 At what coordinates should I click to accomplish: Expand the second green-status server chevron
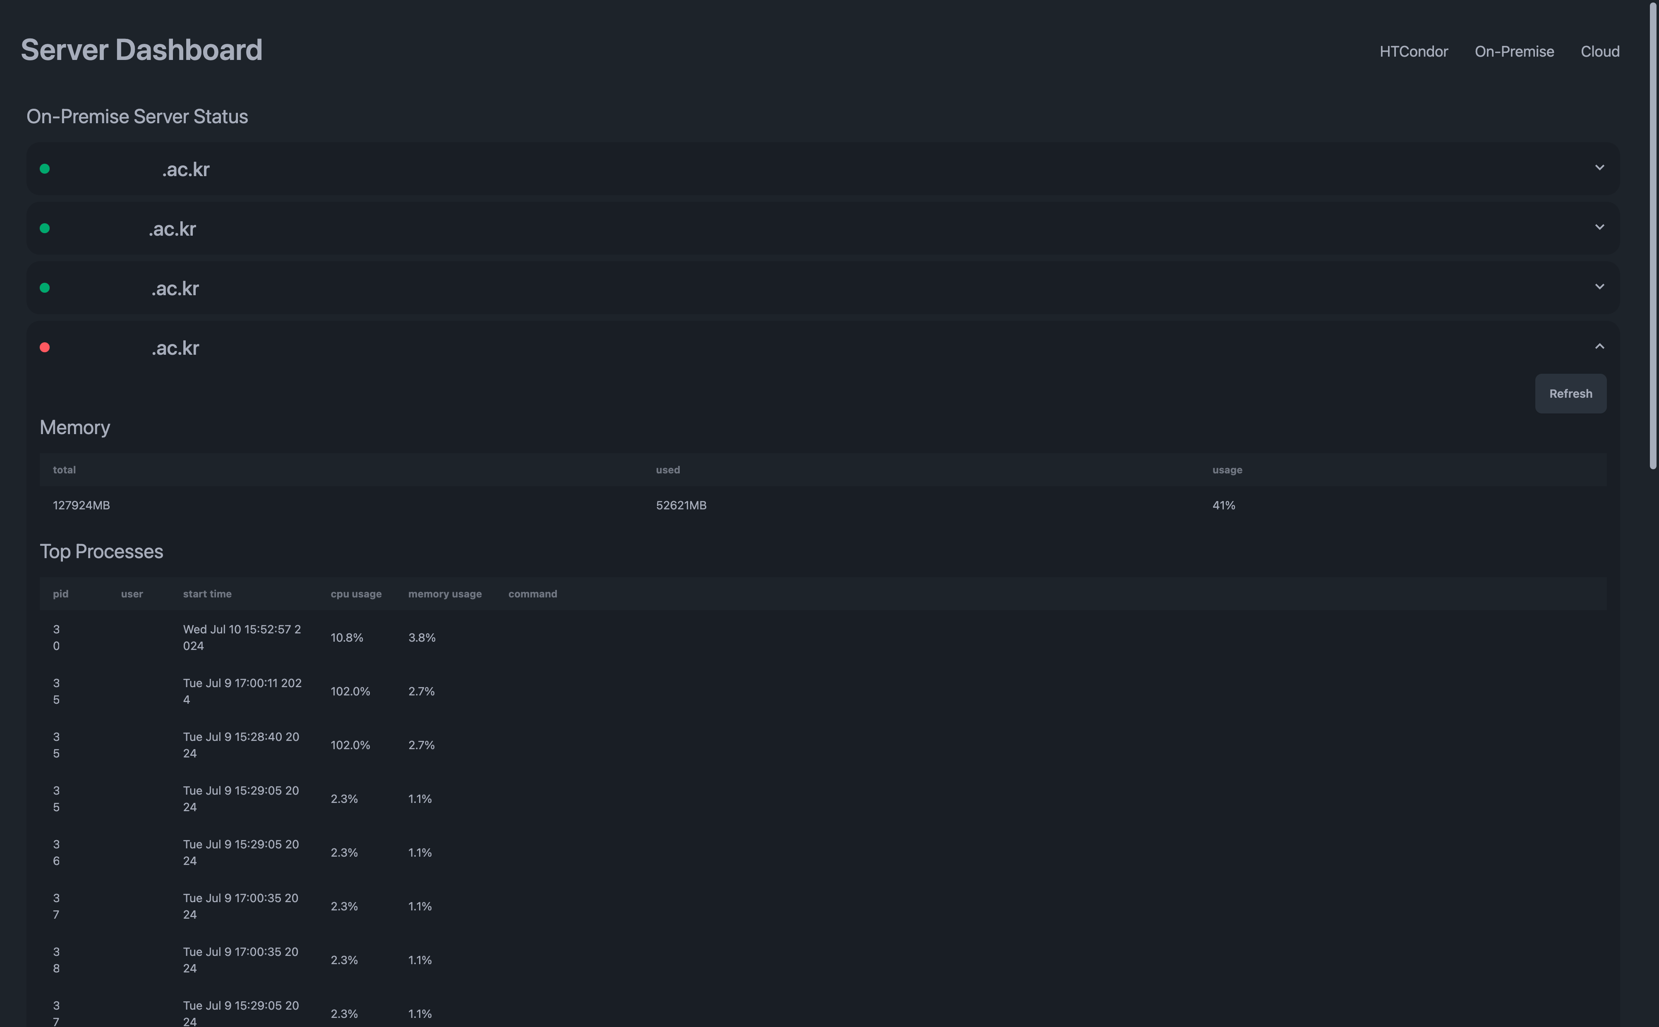pyautogui.click(x=1599, y=227)
